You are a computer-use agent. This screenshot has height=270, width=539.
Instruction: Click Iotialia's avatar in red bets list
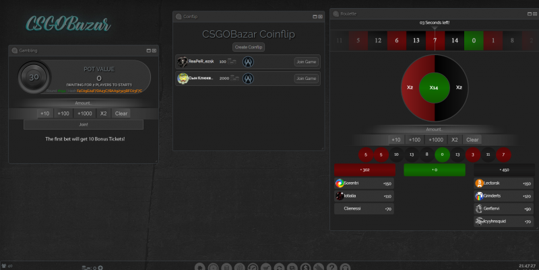[x=340, y=196]
